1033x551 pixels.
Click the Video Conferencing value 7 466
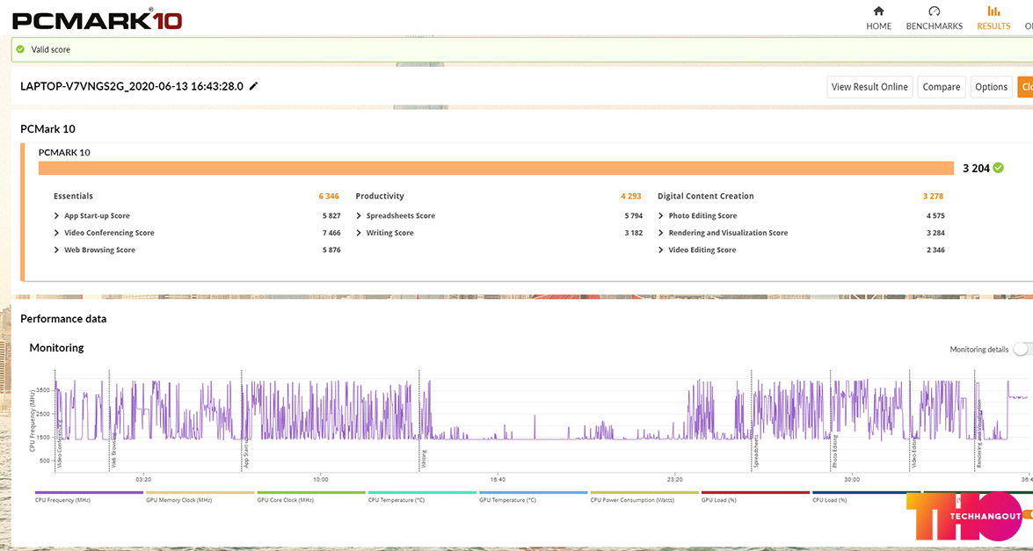(x=330, y=233)
